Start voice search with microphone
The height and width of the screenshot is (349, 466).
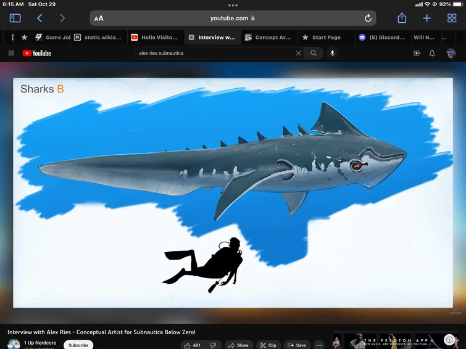332,53
